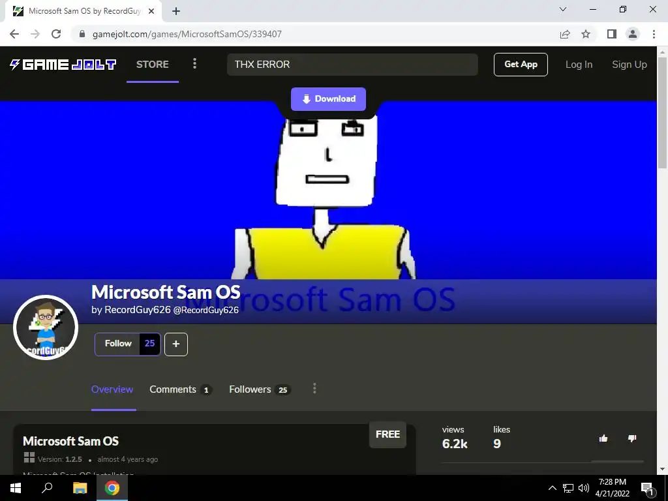Click the thumbs up like icon
The image size is (668, 501).
tap(603, 438)
